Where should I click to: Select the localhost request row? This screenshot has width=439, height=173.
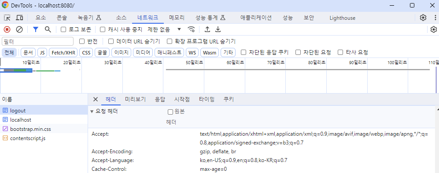[44, 120]
